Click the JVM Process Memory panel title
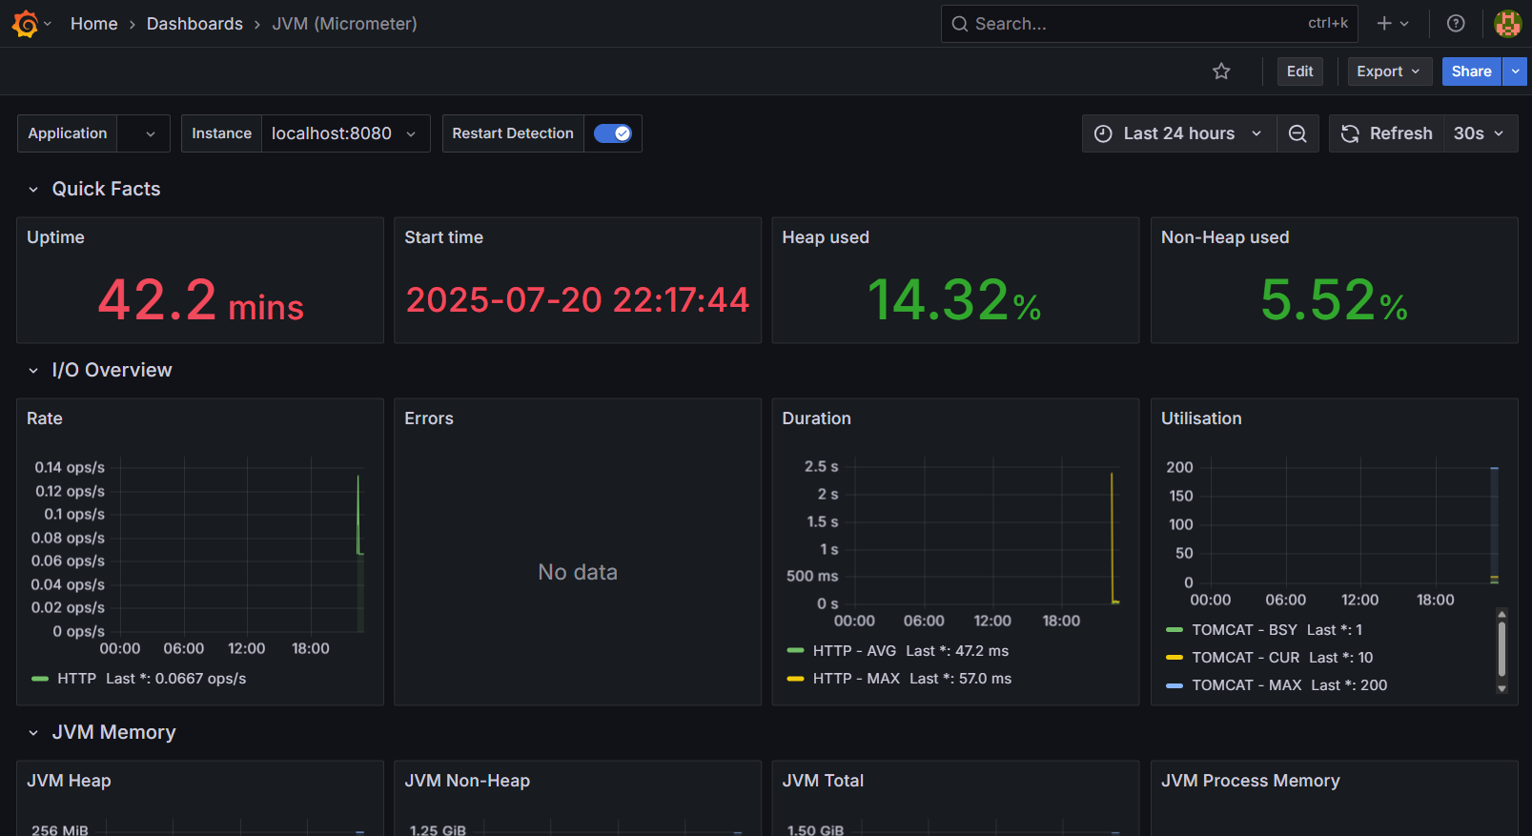 [1250, 781]
